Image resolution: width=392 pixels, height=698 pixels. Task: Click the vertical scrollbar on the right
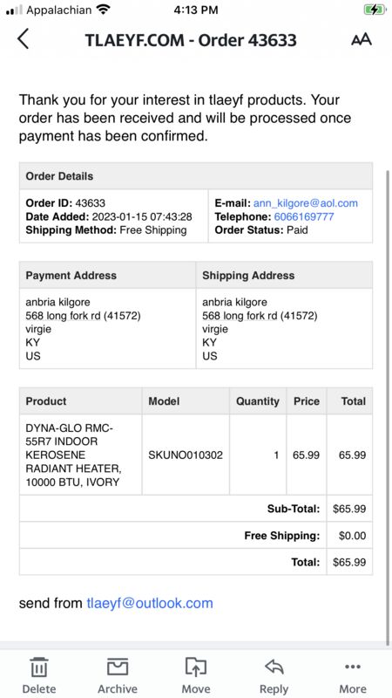pos(388,405)
